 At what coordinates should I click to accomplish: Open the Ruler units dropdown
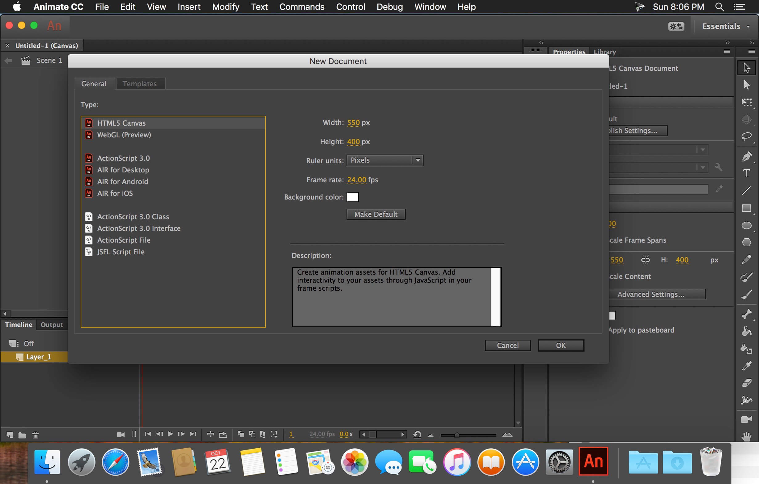tap(384, 160)
